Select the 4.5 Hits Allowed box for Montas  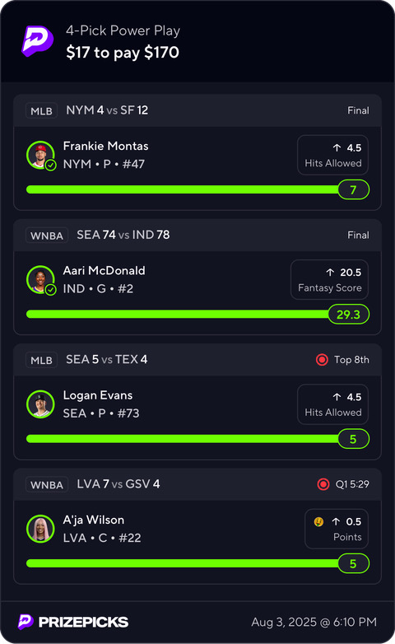pyautogui.click(x=332, y=156)
